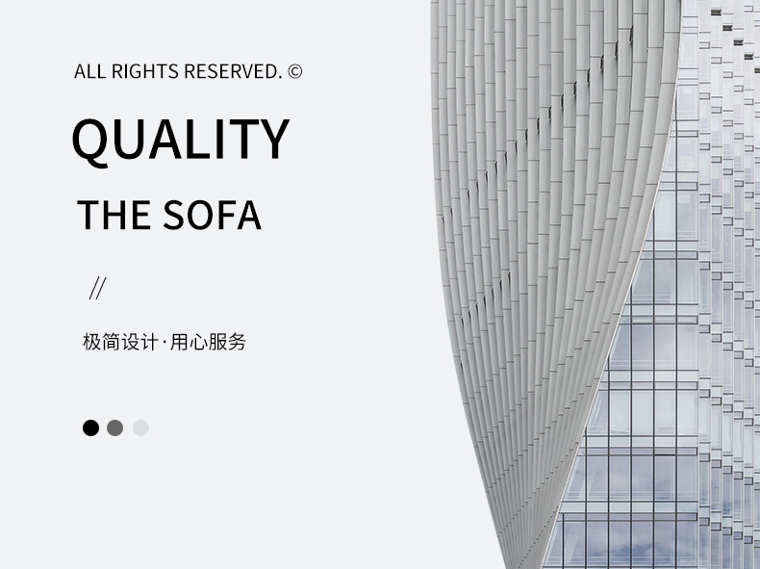760x569 pixels.
Task: Click the QUALITY heading
Action: point(180,139)
